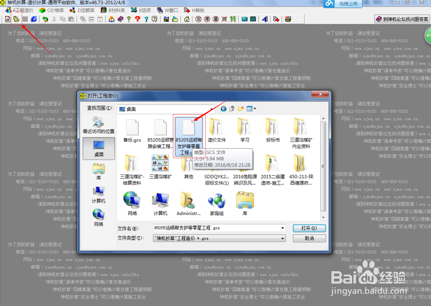Go up one folder level in dialog
Viewport: 431px width, 306px height.
[232, 109]
